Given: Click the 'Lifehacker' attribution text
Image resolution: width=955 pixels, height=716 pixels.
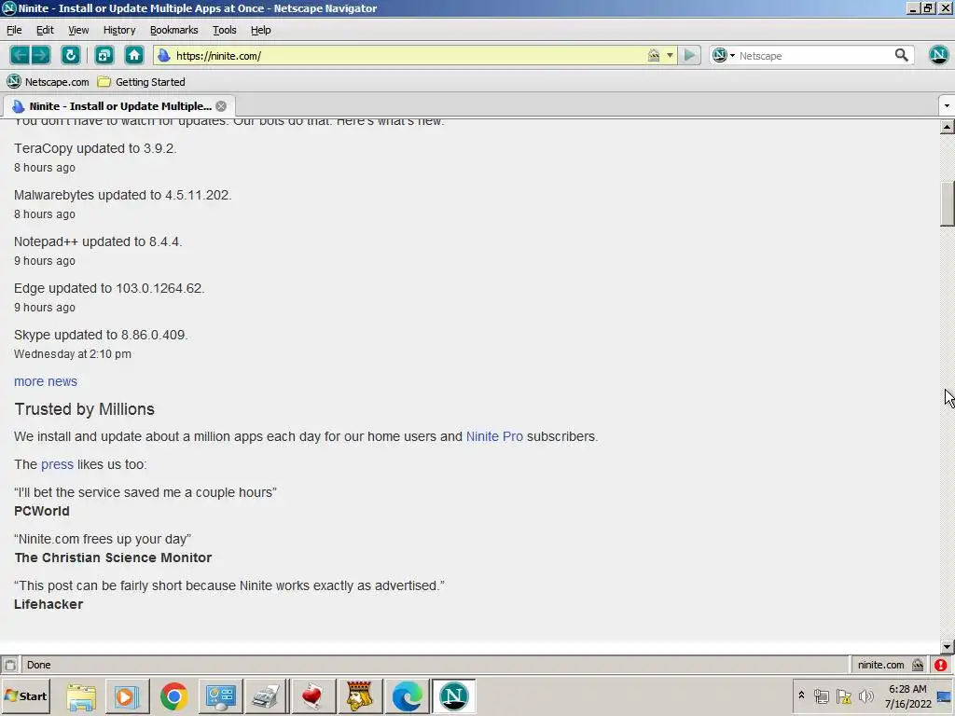Looking at the screenshot, I should pyautogui.click(x=48, y=604).
